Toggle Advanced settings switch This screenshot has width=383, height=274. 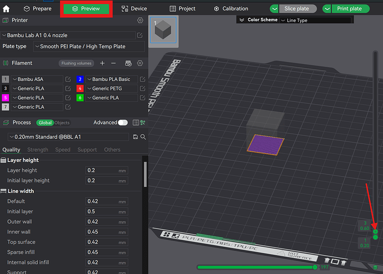point(123,123)
